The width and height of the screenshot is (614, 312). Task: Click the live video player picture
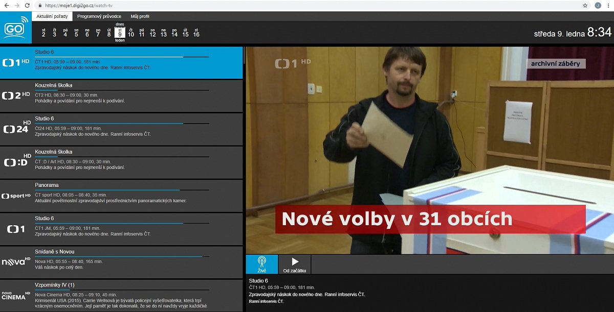click(429, 151)
